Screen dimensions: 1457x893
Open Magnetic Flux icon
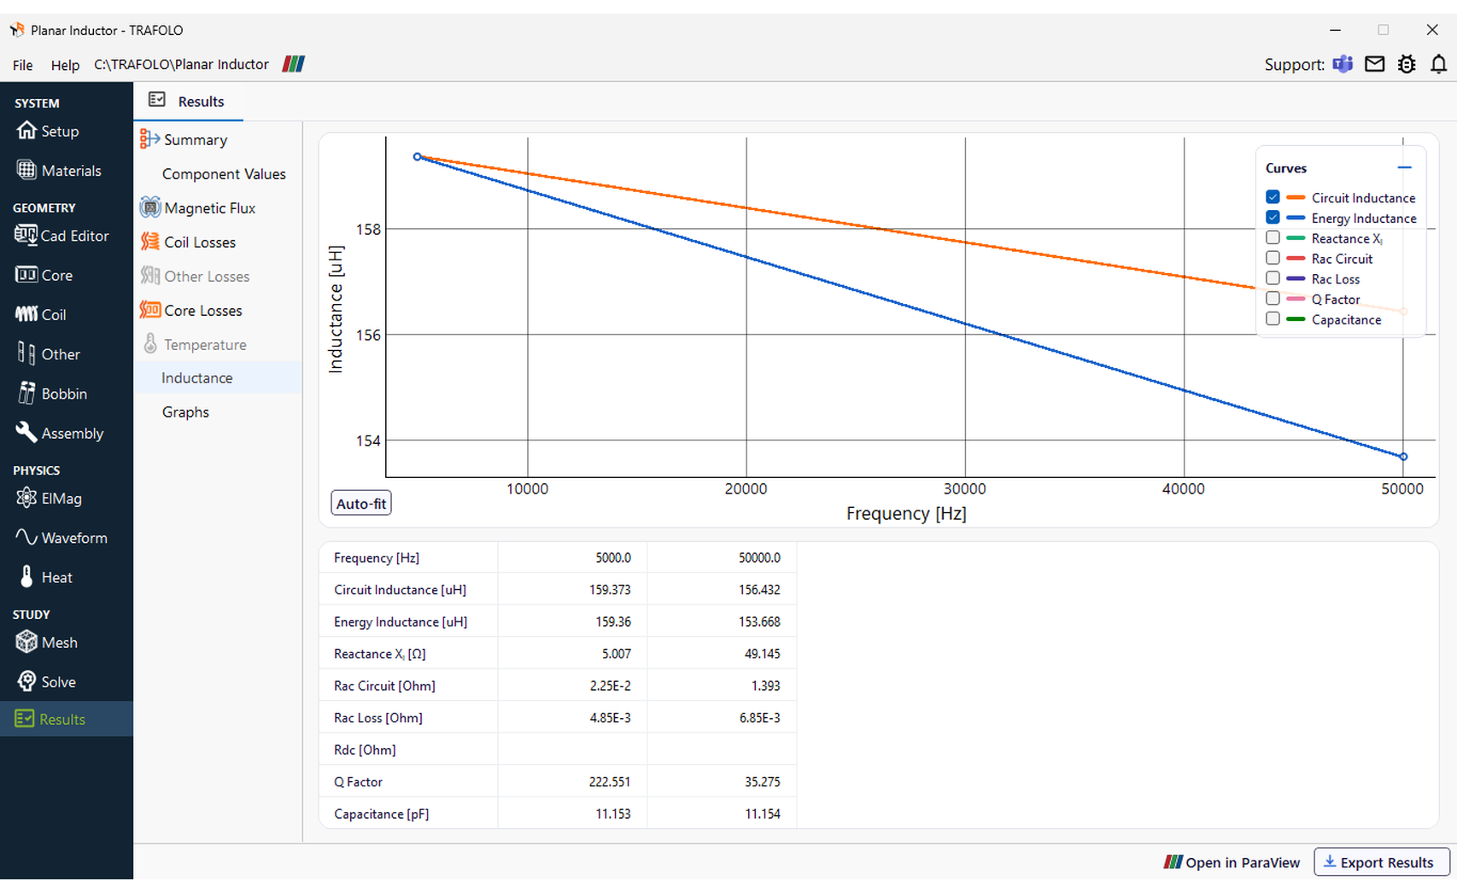tap(150, 207)
